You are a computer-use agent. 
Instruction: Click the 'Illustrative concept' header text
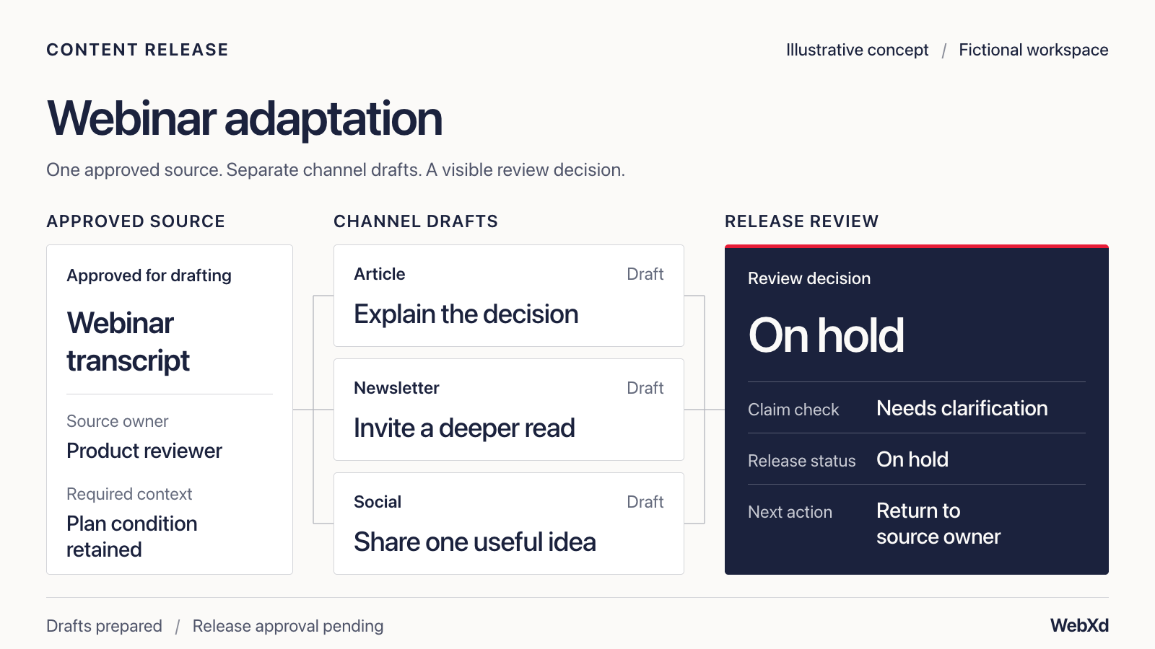(x=858, y=50)
